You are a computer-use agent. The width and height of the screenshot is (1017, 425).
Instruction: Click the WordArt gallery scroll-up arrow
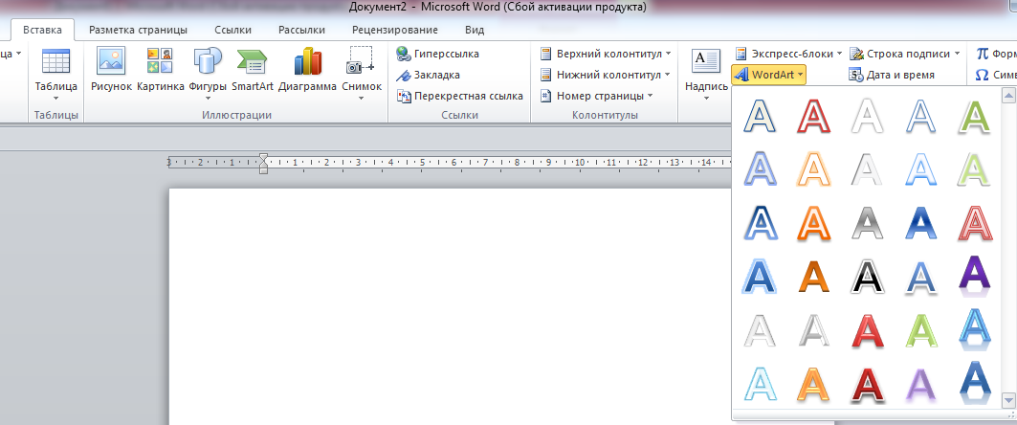click(x=1008, y=96)
